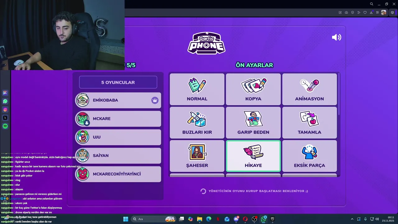Image resolution: width=398 pixels, height=224 pixels.
Task: Open Epic Games Launcher from the taskbar
Action: tap(273, 219)
